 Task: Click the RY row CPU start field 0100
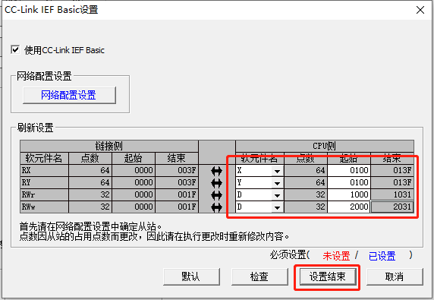(x=349, y=182)
